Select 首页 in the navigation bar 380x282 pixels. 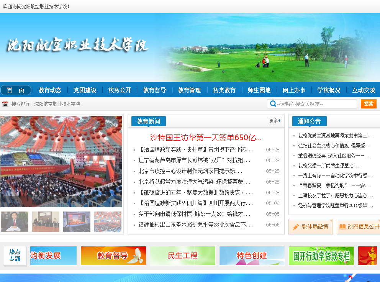(16, 90)
